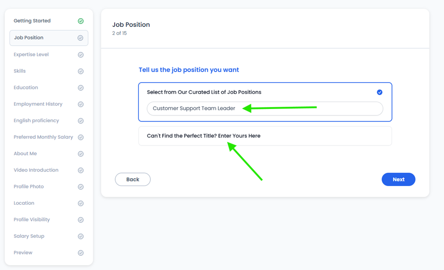Image resolution: width=444 pixels, height=270 pixels.
Task: Select the 'Can't Find the Perfect Title' option
Action: click(x=265, y=136)
